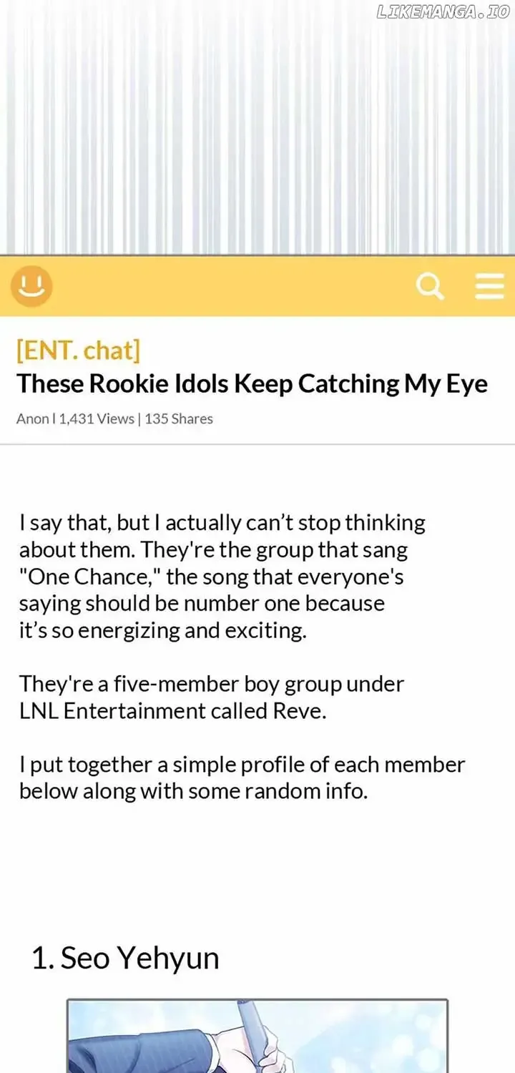Viewport: 515px width, 1073px height.
Task: Click the 1,431 Views counter
Action: click(x=97, y=418)
